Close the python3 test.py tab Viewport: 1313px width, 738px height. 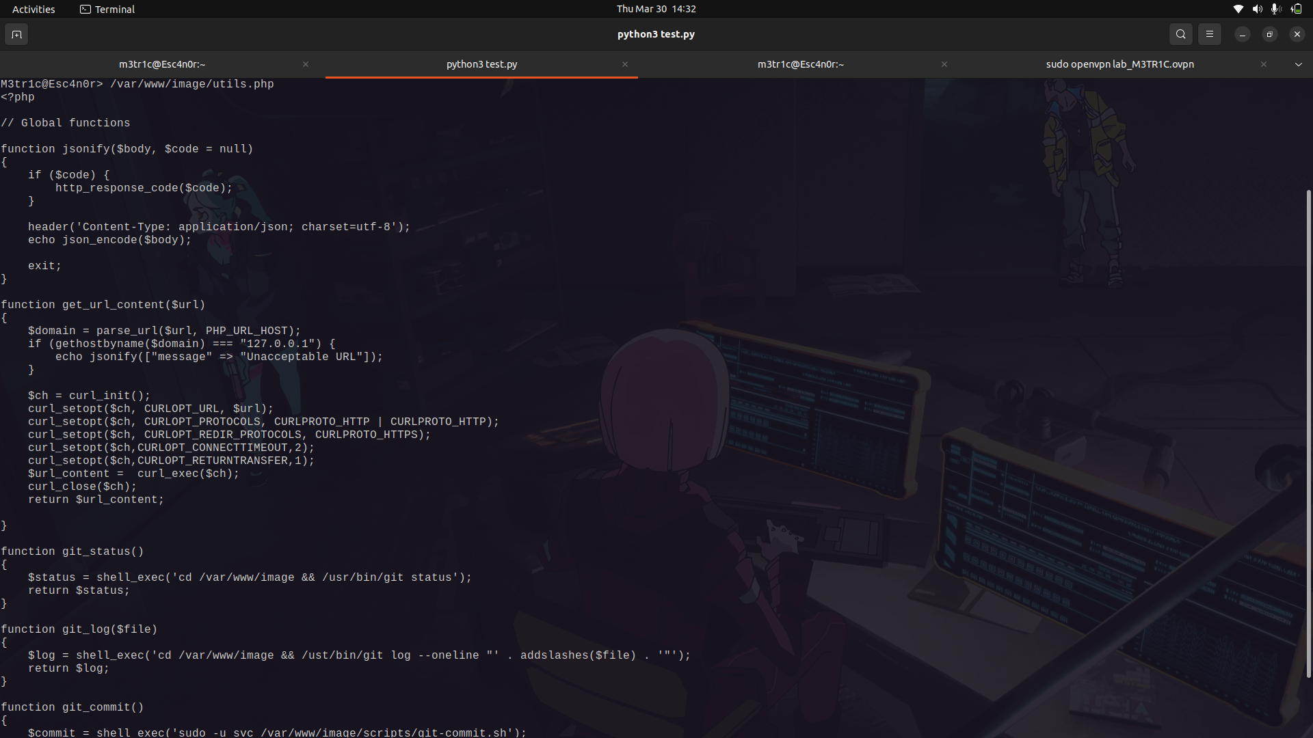click(625, 64)
